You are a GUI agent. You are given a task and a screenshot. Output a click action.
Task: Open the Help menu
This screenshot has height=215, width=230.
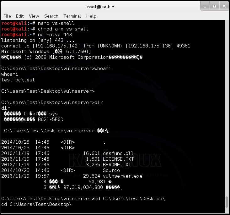click(91, 16)
